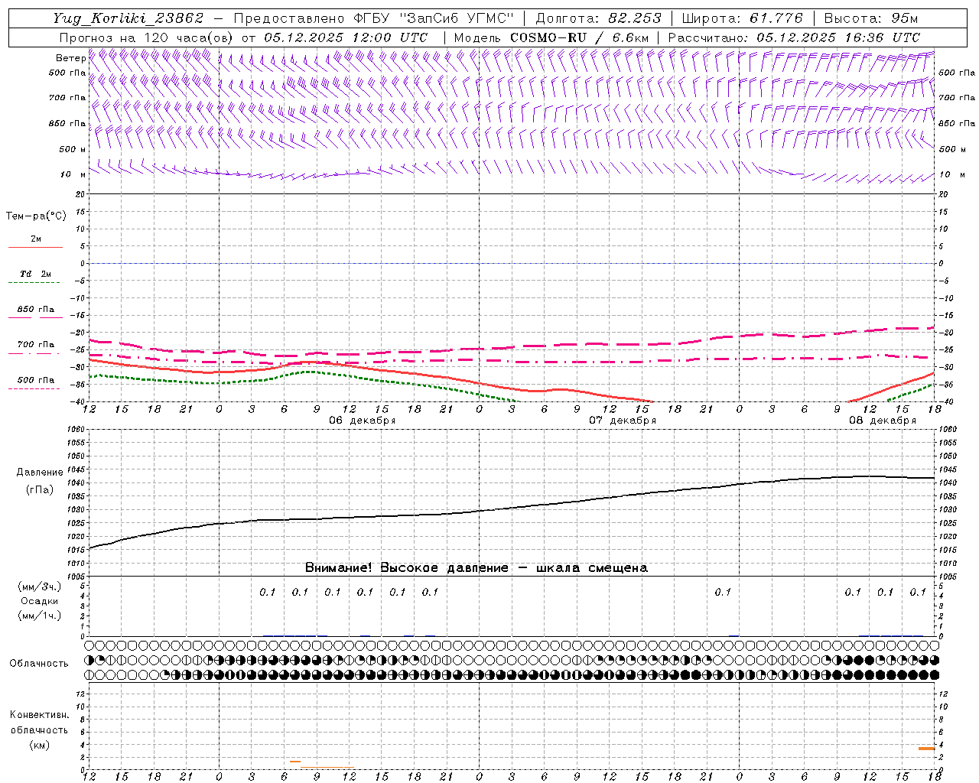Click the computed time 05.12.2025 16:36 UTC

[838, 37]
